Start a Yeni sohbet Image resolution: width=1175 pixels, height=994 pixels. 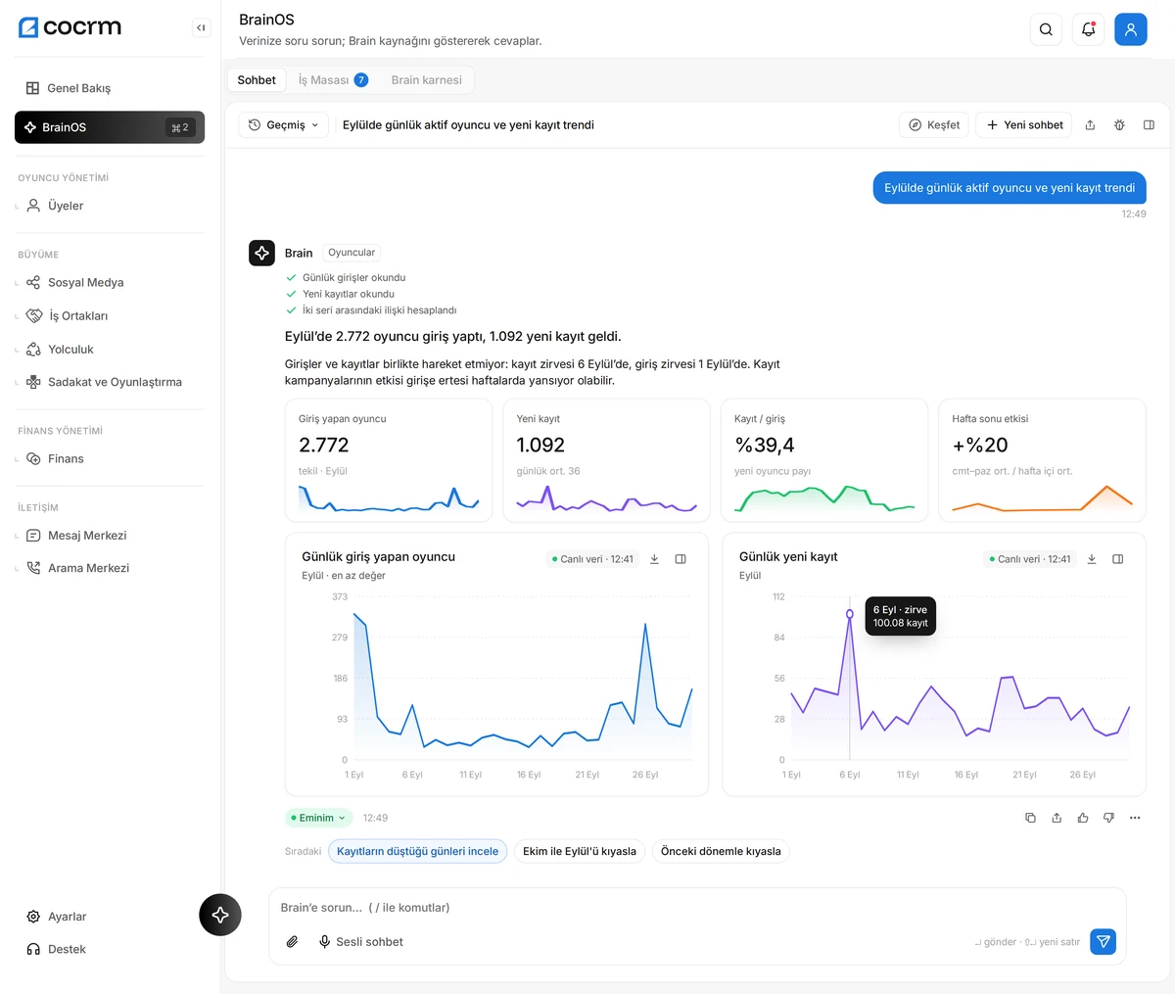[1024, 125]
